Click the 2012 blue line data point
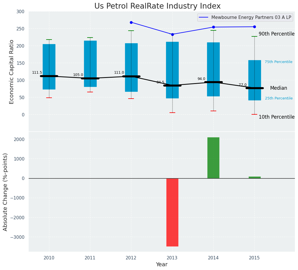 [131, 22]
